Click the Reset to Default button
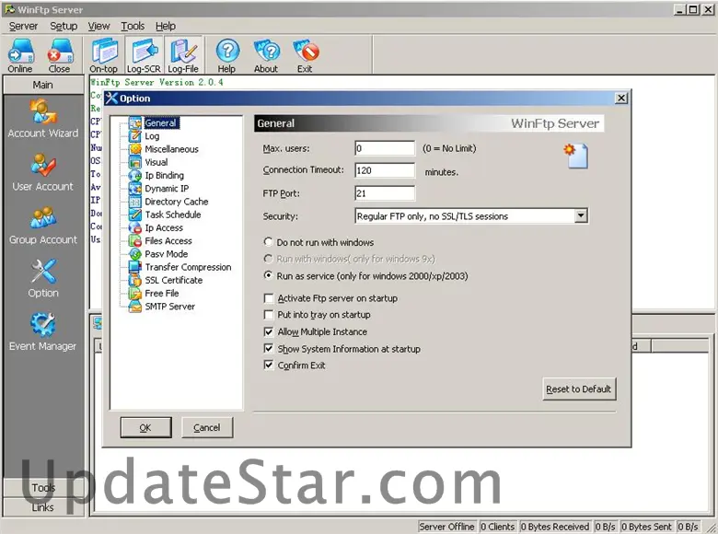 579,389
